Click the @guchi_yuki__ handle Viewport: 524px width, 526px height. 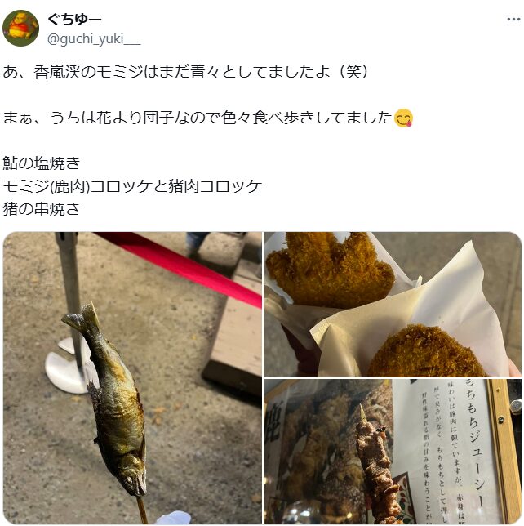click(94, 39)
